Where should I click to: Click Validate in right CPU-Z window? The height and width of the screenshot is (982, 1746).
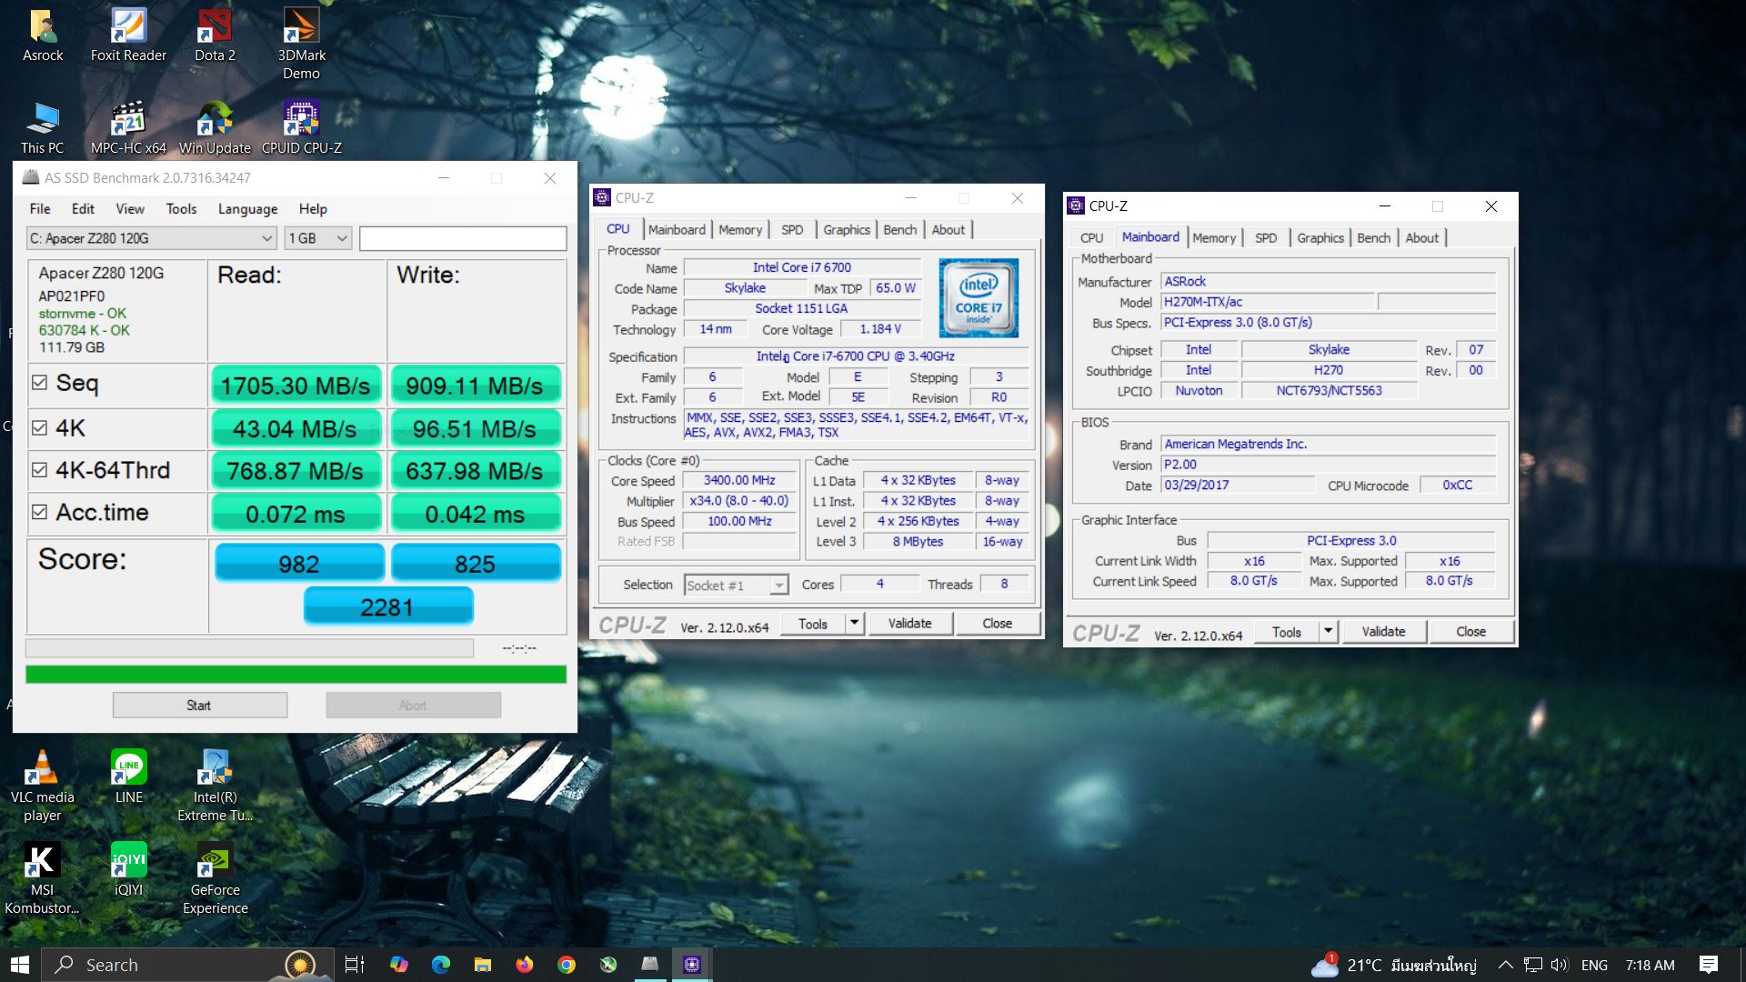[1383, 631]
